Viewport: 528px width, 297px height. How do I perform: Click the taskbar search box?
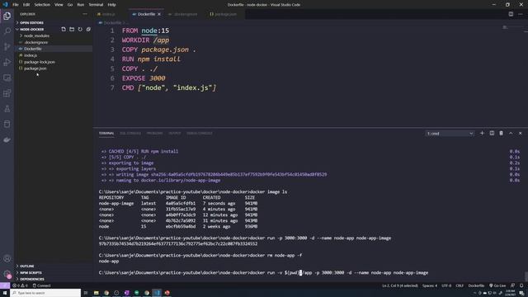point(46,293)
